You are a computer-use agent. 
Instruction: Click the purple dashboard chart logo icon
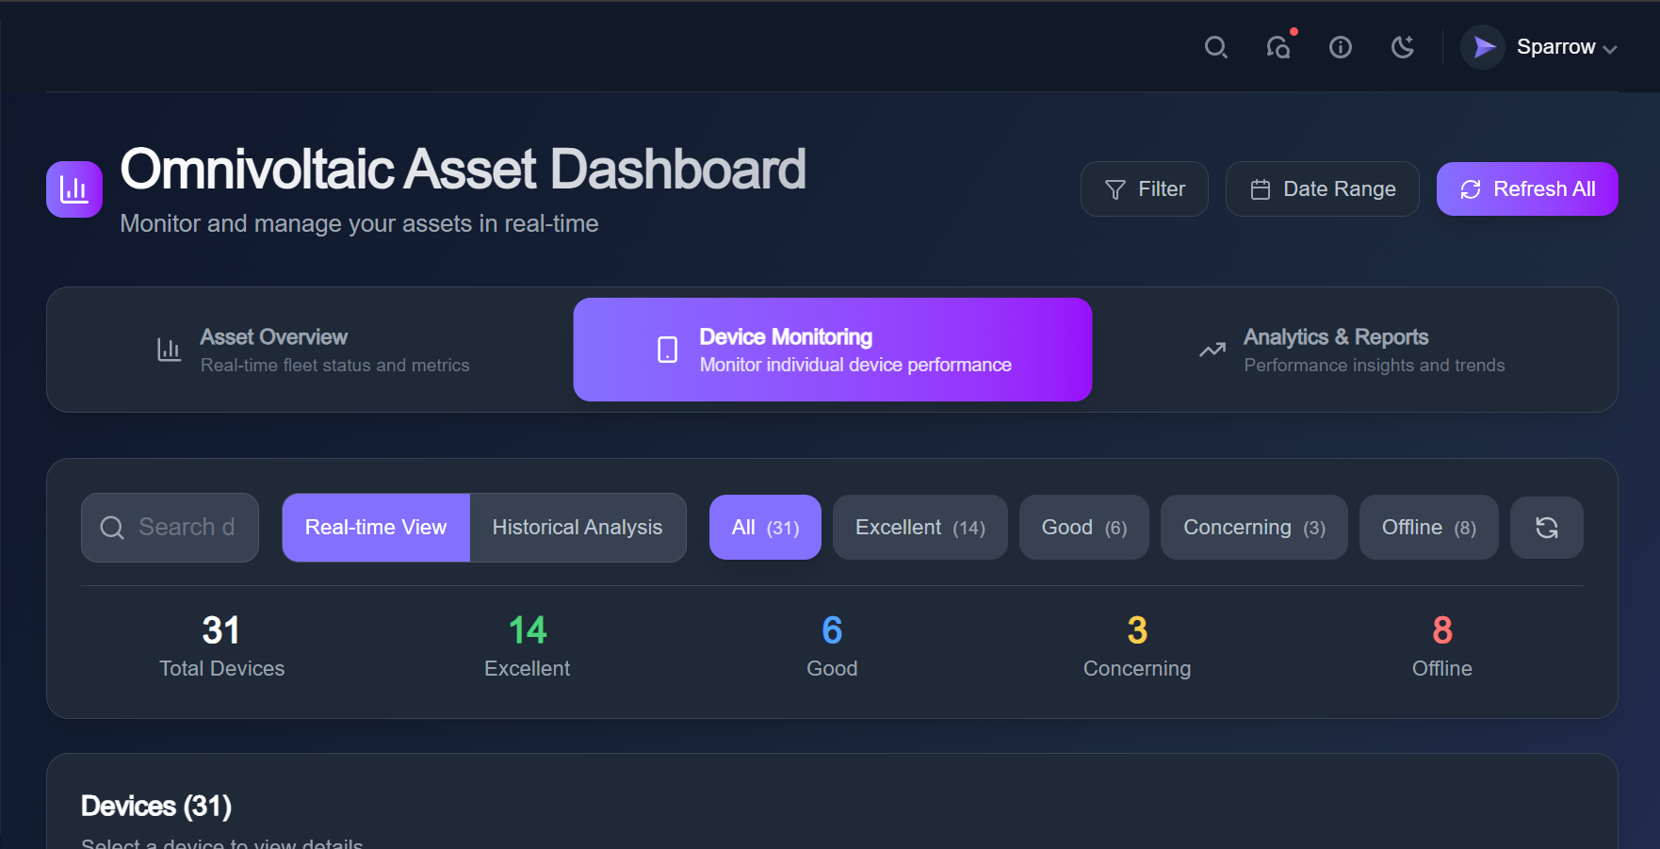[74, 189]
